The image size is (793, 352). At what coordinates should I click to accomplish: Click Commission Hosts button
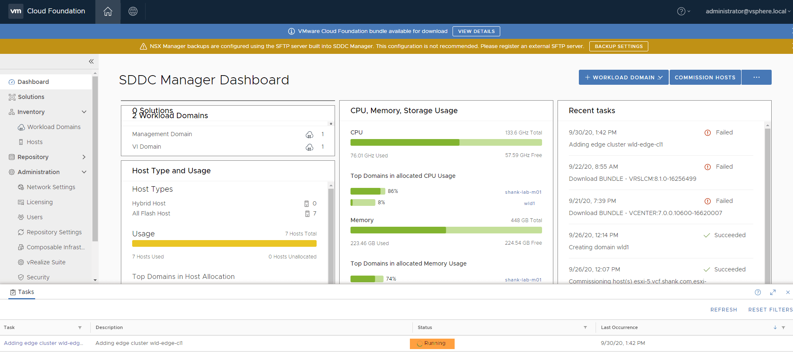705,77
